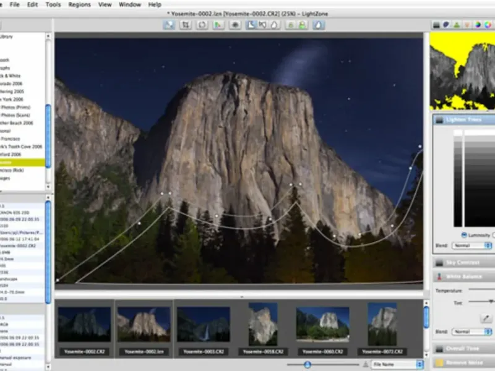Adjust the Tint slider handle
The height and width of the screenshot is (371, 495).
[491, 301]
